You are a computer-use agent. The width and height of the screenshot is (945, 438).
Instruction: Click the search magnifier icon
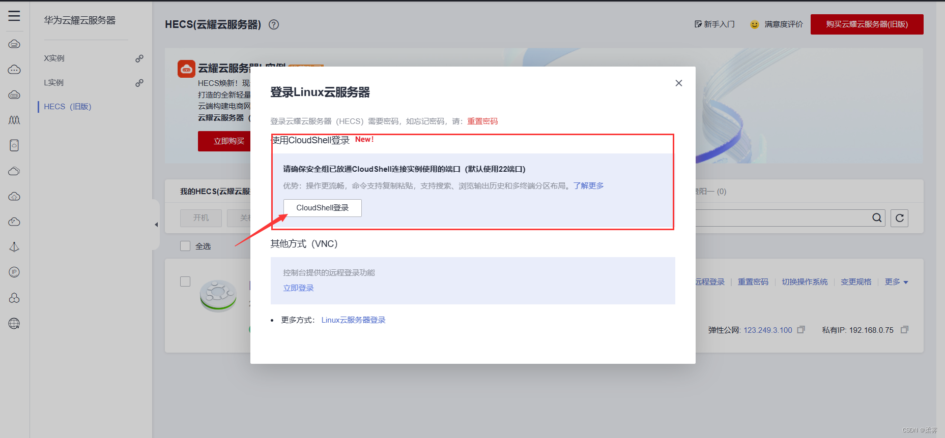(877, 218)
